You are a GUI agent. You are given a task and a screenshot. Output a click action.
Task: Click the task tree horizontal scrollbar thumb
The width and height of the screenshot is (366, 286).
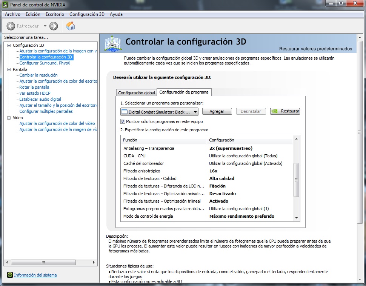click(43, 263)
